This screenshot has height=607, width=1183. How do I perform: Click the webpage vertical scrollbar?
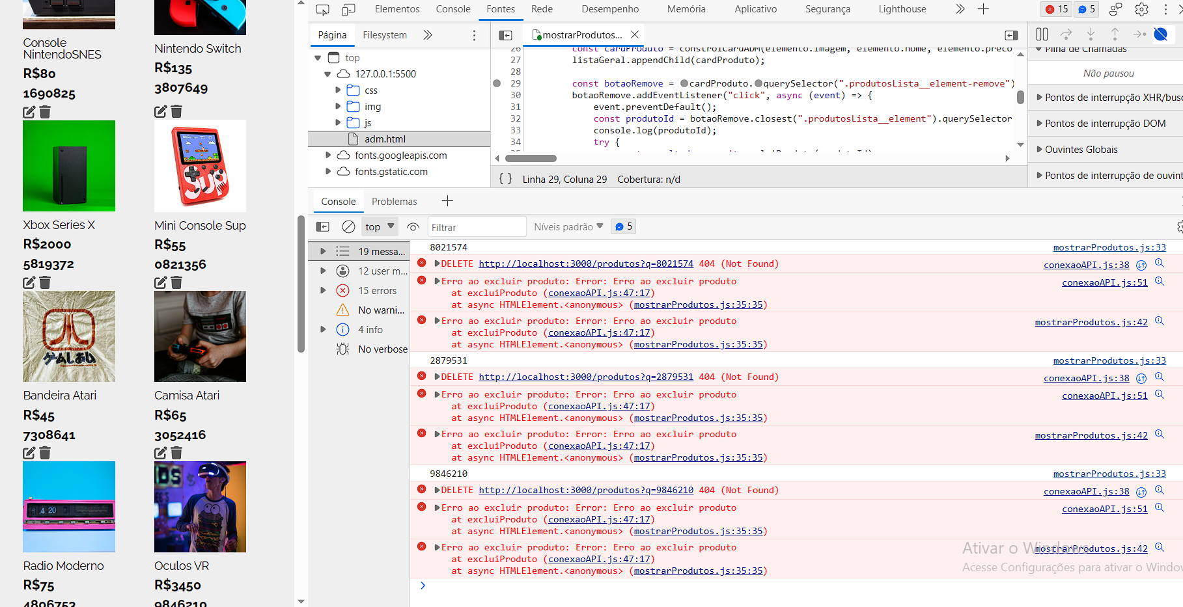(x=301, y=284)
